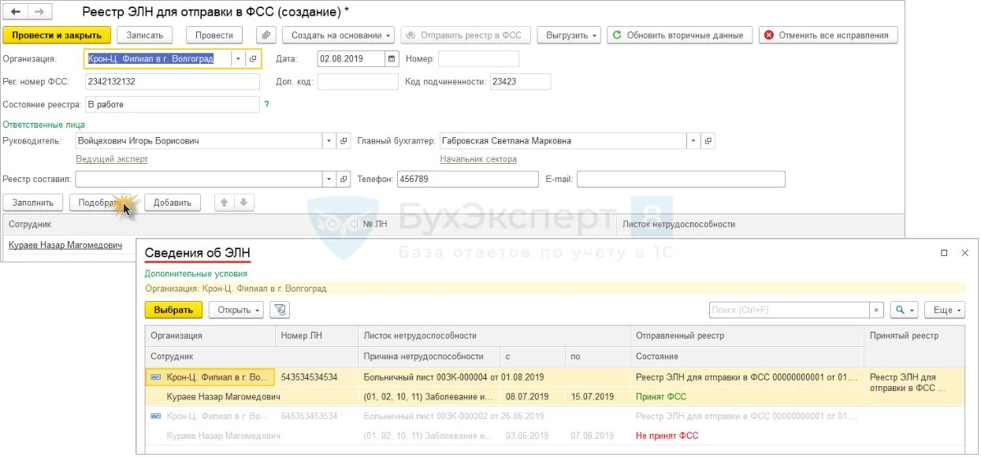Click Обновить вторичные данные button
The height and width of the screenshot is (457, 981).
(678, 35)
